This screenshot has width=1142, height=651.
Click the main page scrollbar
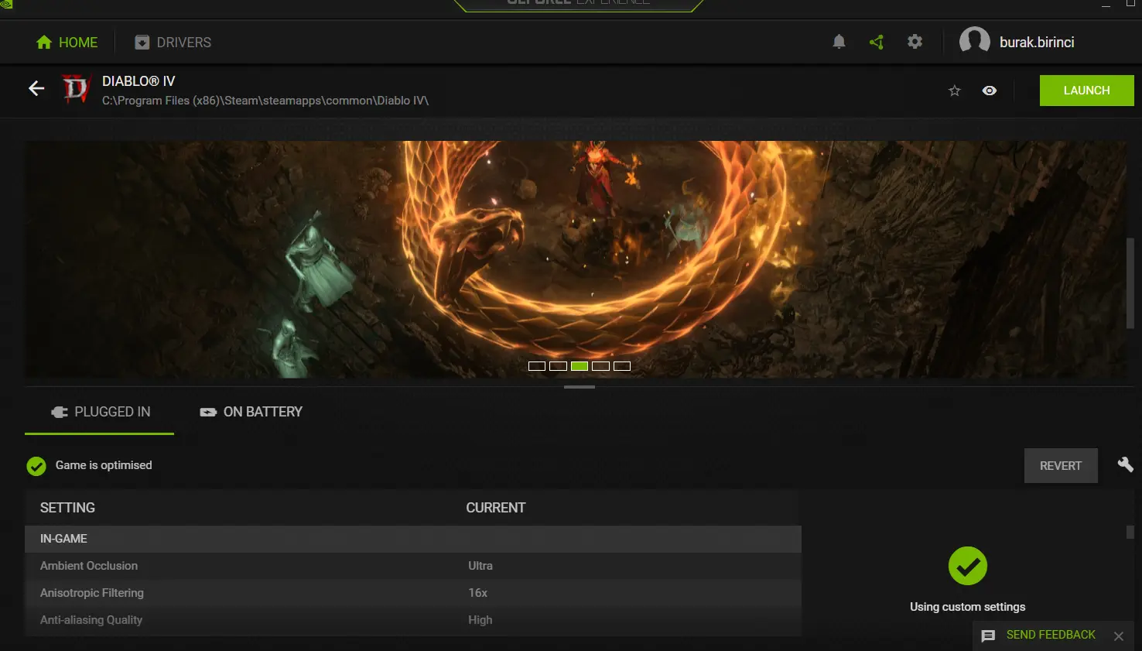[x=1130, y=284]
